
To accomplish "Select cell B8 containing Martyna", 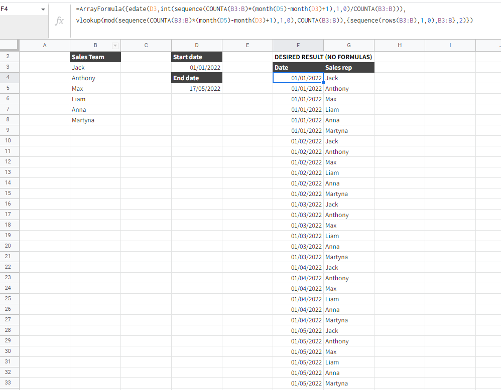I will click(95, 120).
